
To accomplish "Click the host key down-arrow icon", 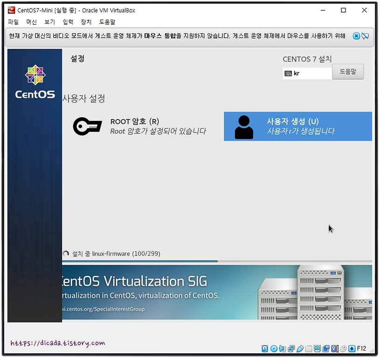I will pos(352,349).
